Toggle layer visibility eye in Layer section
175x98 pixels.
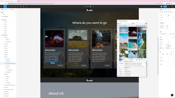click(x=173, y=34)
